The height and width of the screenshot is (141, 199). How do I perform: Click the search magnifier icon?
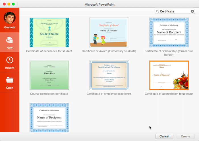pos(157,11)
